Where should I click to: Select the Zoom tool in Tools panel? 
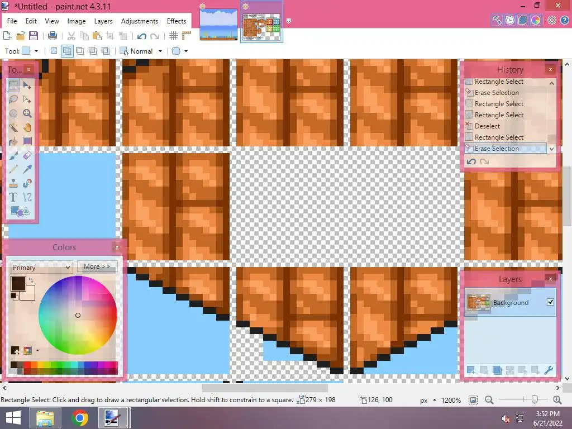27,113
